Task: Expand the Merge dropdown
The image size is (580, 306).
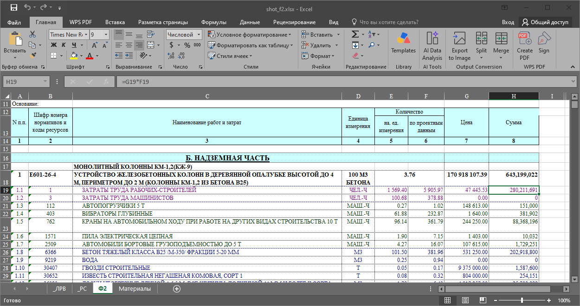Action: coord(501,59)
